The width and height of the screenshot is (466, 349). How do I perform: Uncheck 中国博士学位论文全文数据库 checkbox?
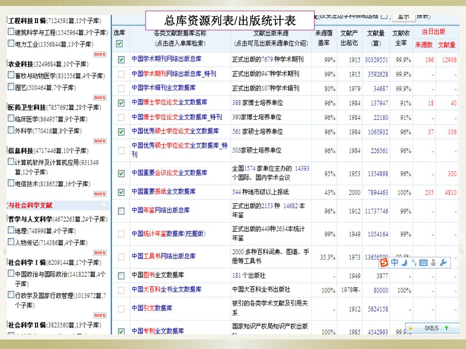tap(121, 103)
